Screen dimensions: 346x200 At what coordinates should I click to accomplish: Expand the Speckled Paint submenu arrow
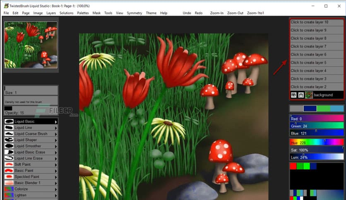click(56, 177)
